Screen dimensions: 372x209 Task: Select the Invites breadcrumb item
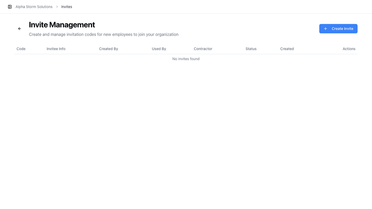pyautogui.click(x=67, y=7)
